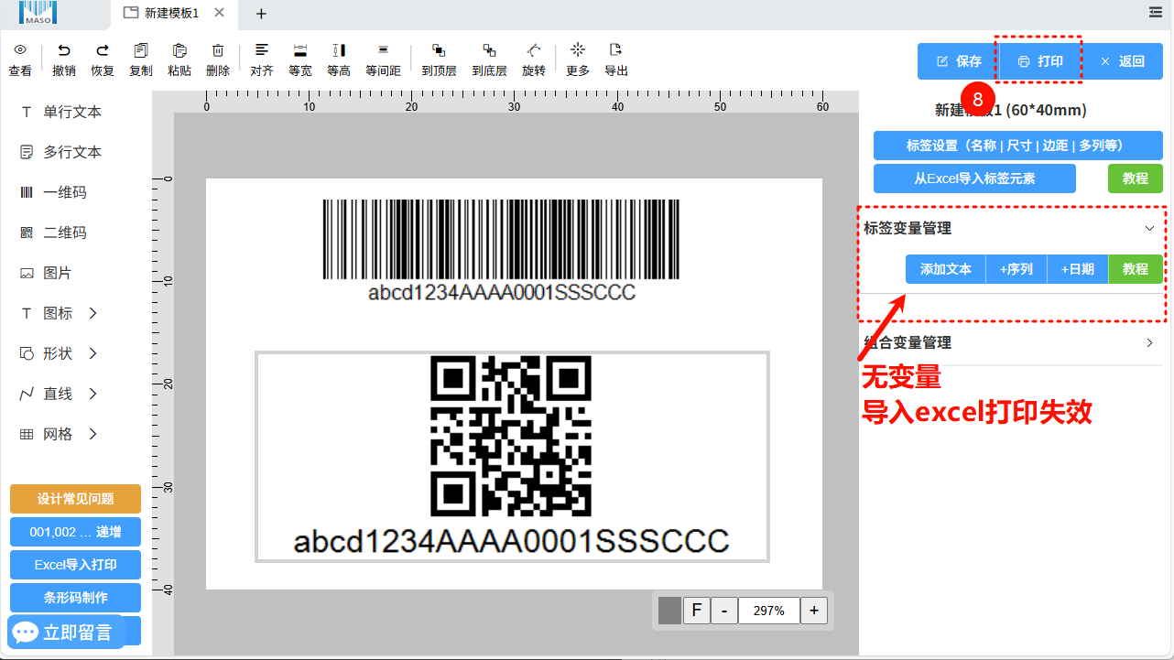Click the 001,002 … 递增 button
1174x660 pixels.
click(75, 532)
